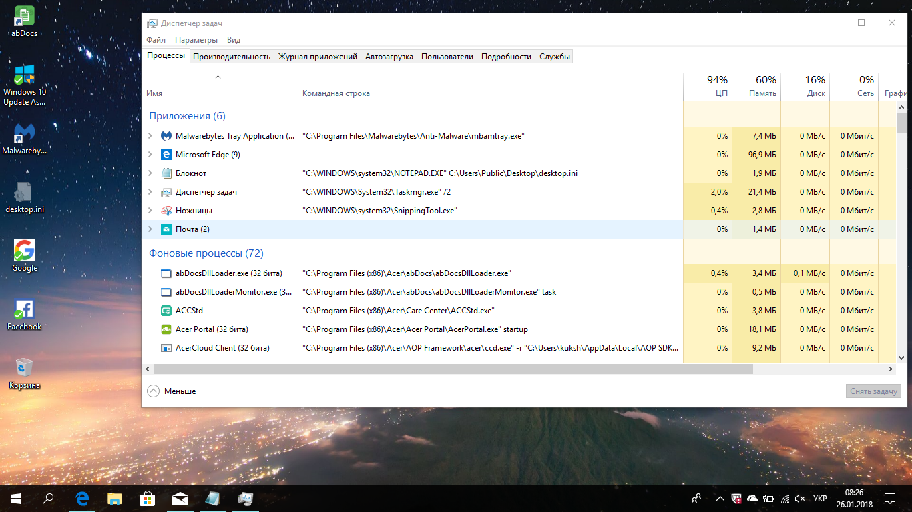Click the muted volume icon in system tray
The image size is (912, 512).
[x=801, y=499]
